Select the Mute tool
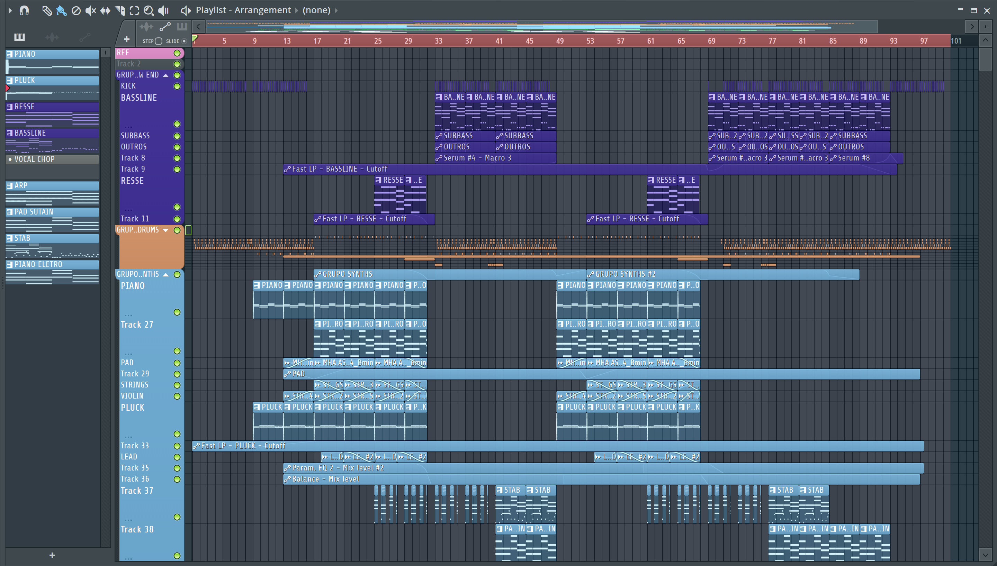This screenshot has height=566, width=997. [91, 10]
